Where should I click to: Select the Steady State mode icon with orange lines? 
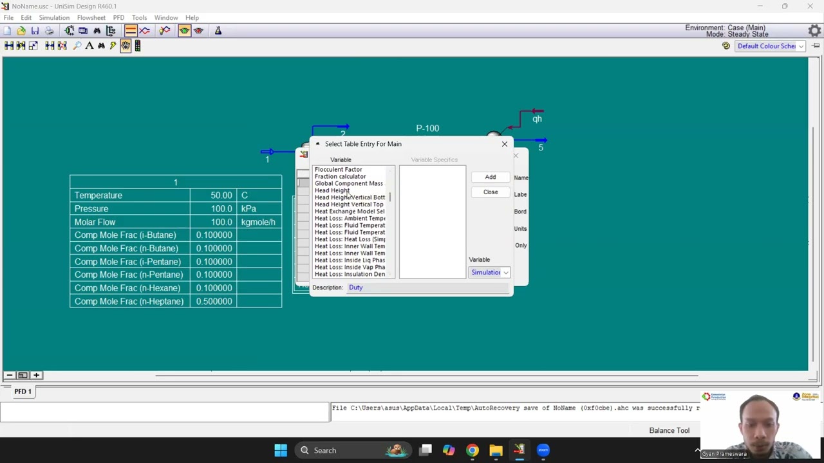pos(131,31)
